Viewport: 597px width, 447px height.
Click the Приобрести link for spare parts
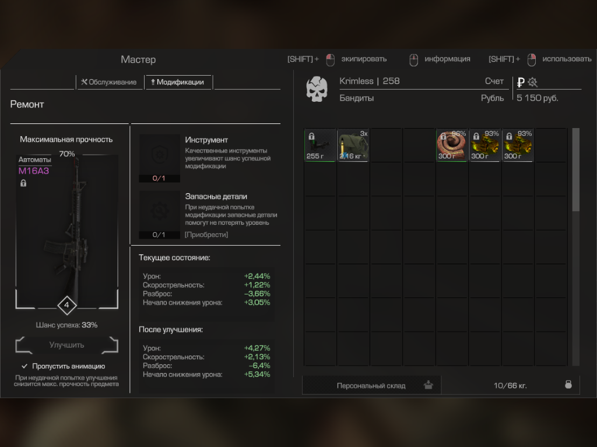click(206, 235)
